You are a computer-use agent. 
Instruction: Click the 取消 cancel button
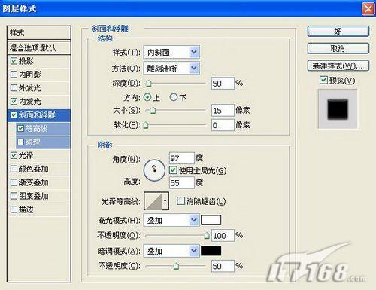338,48
